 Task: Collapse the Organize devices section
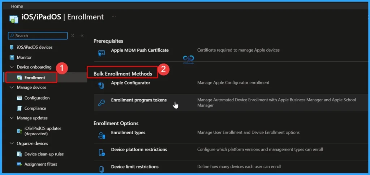(x=12, y=144)
